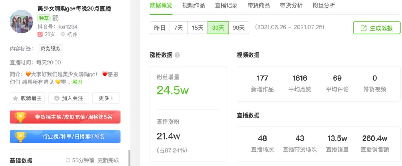Switch time range to 90天
The width and height of the screenshot is (402, 166).
239,28
